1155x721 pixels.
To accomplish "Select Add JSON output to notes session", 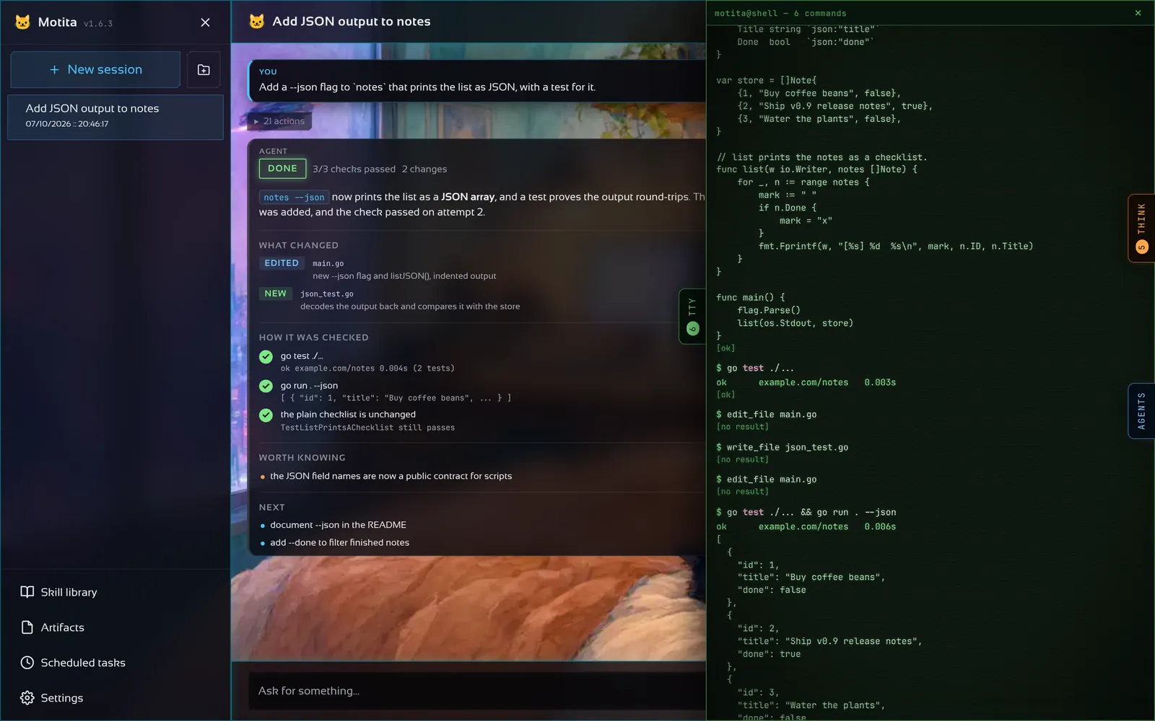I will [x=115, y=117].
